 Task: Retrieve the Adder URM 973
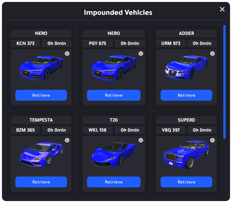pyautogui.click(x=186, y=95)
